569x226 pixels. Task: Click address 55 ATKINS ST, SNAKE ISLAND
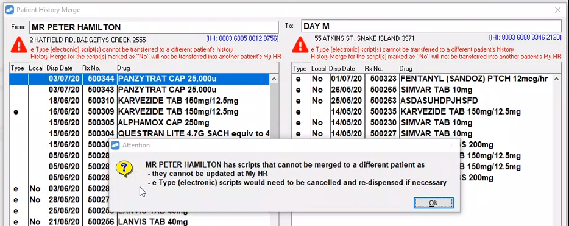click(364, 38)
